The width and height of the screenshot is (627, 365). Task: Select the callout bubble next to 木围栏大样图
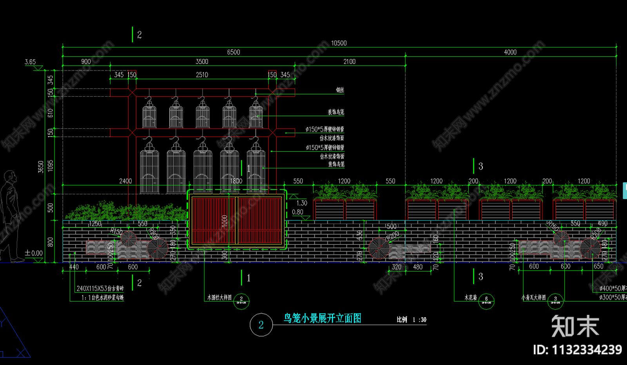(241, 301)
